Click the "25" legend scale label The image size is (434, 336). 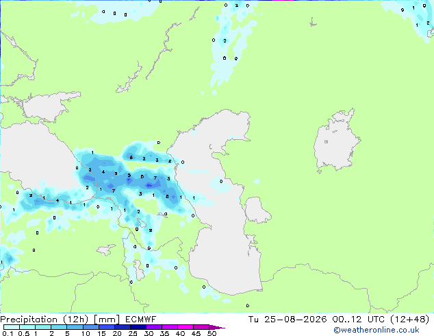133,333
